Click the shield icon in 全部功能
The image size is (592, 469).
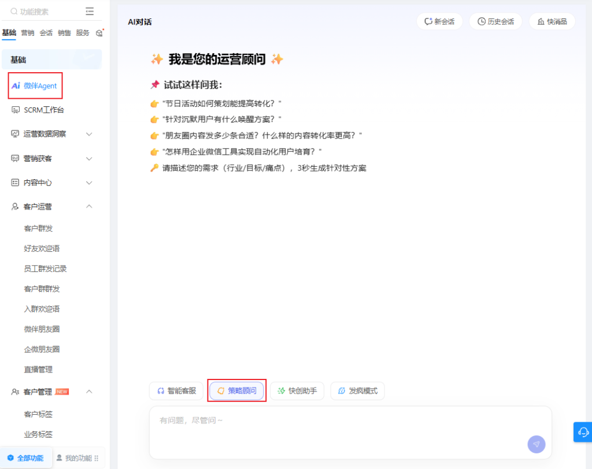coord(10,457)
